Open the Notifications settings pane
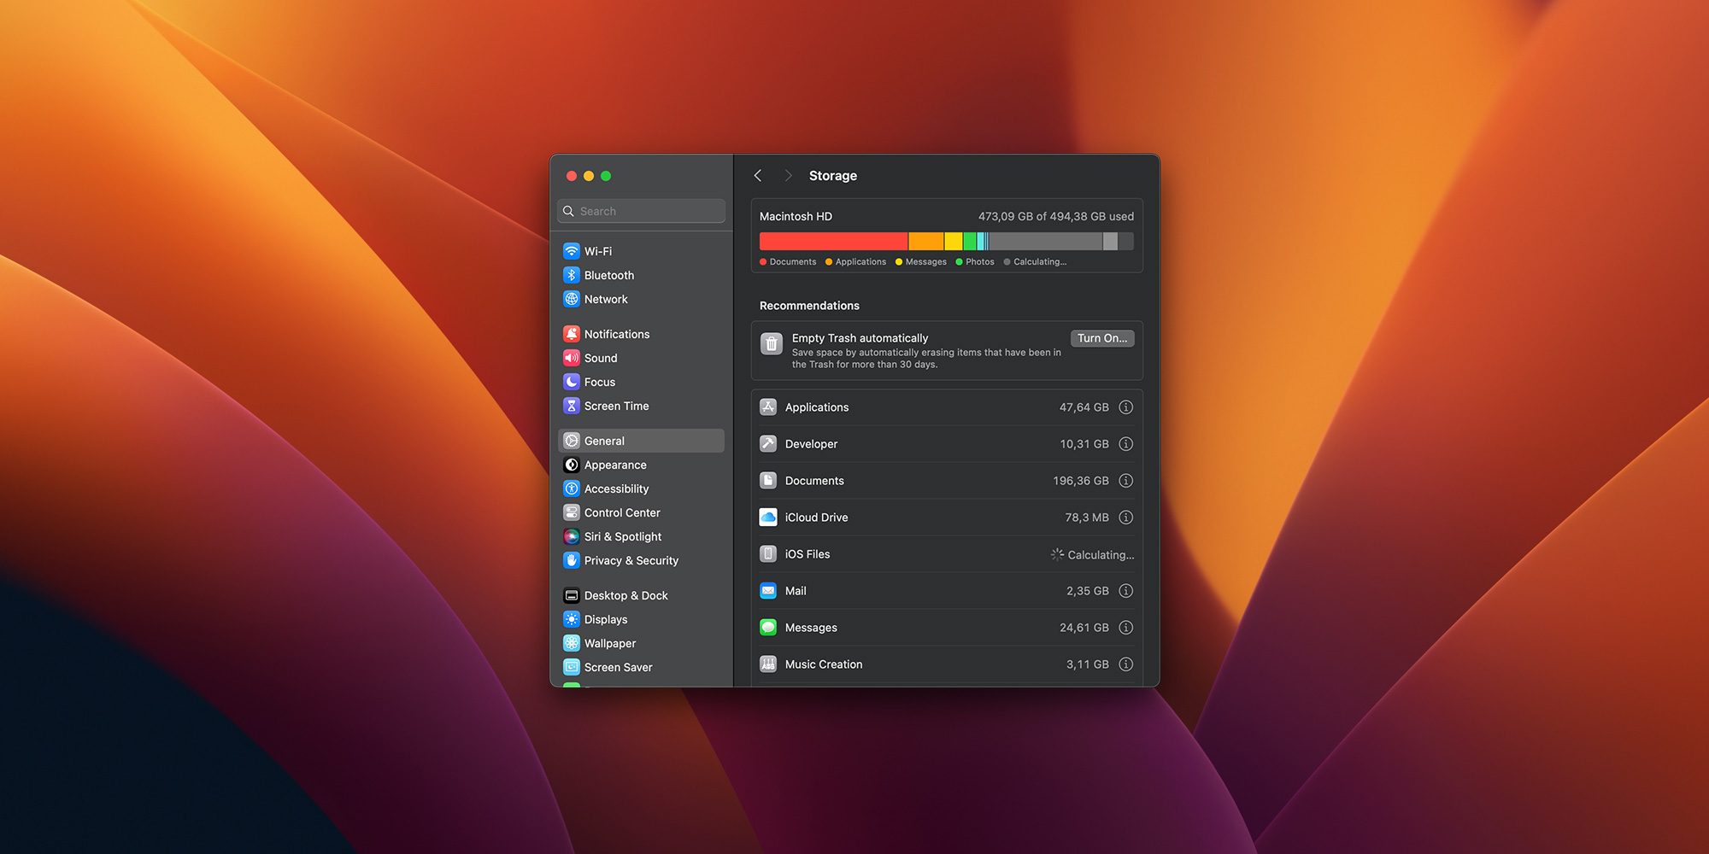 pos(616,334)
